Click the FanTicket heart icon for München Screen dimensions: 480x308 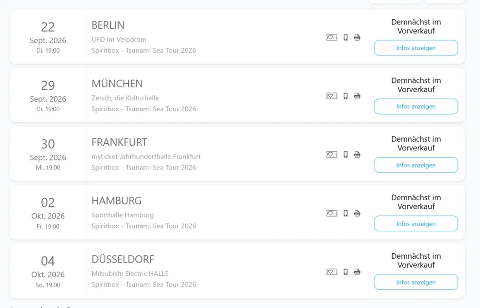point(332,96)
